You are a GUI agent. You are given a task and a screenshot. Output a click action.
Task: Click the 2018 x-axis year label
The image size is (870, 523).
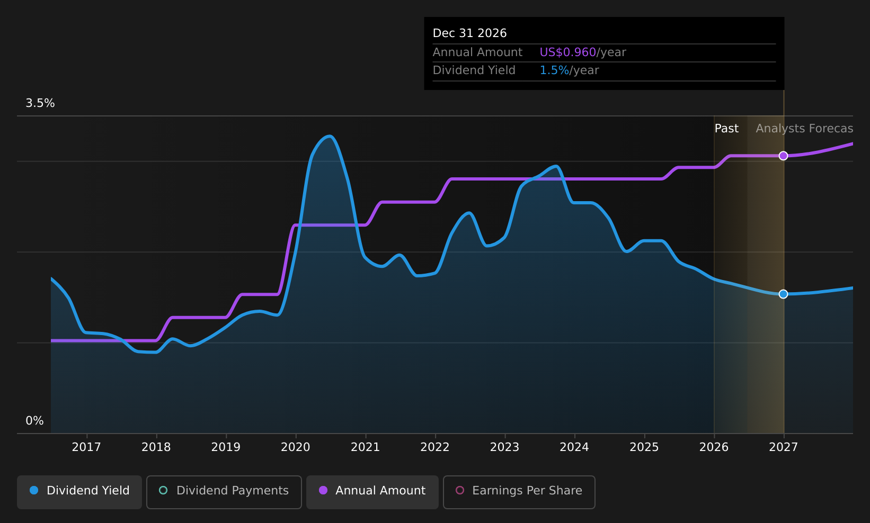[x=156, y=447]
